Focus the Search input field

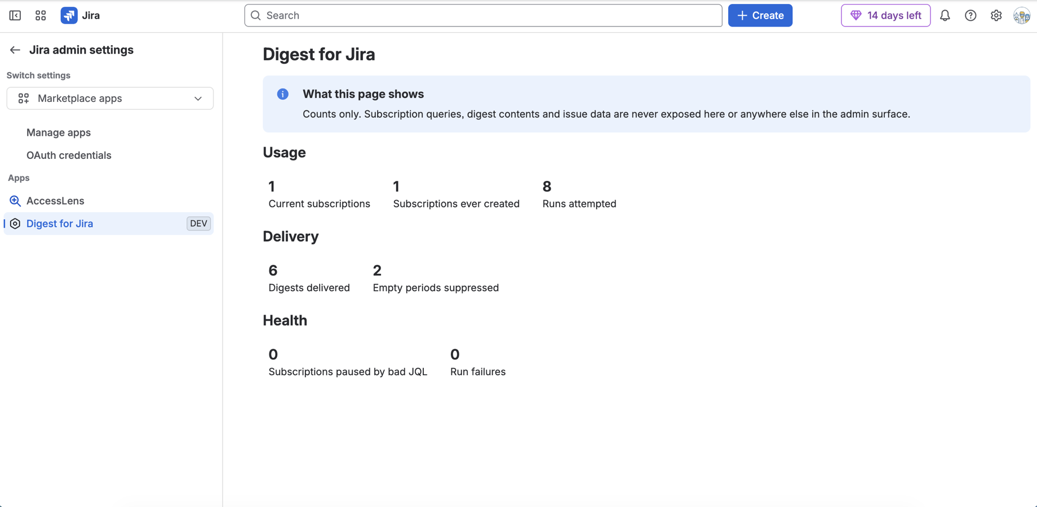(483, 15)
